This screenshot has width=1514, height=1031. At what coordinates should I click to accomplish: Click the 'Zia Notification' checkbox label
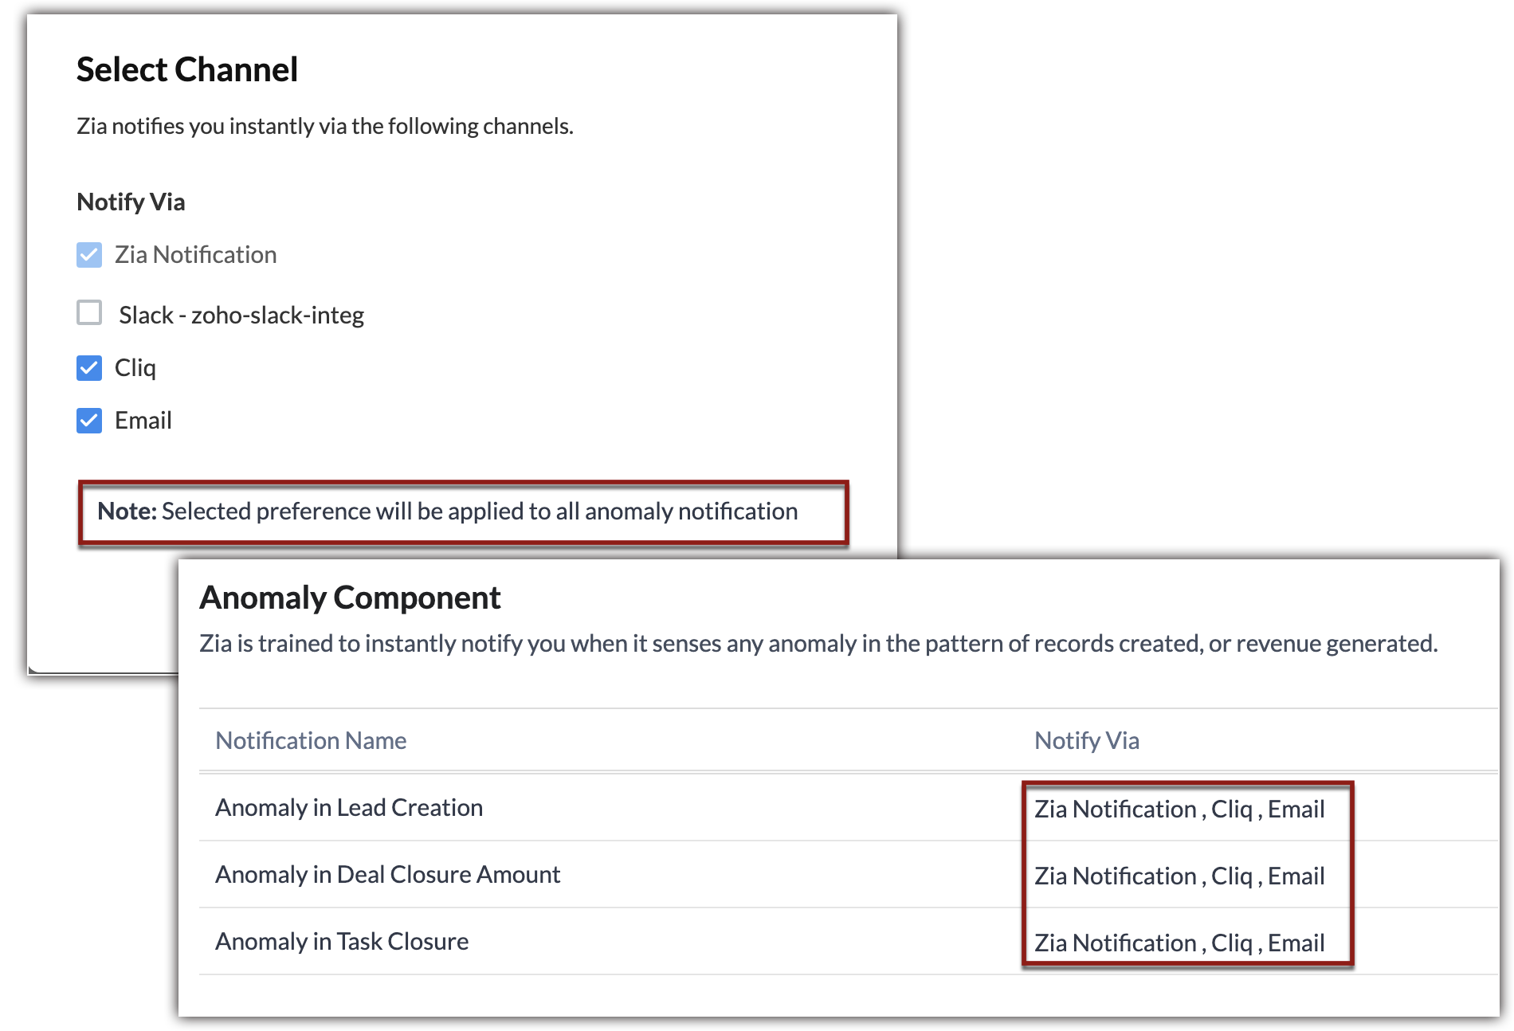click(195, 255)
